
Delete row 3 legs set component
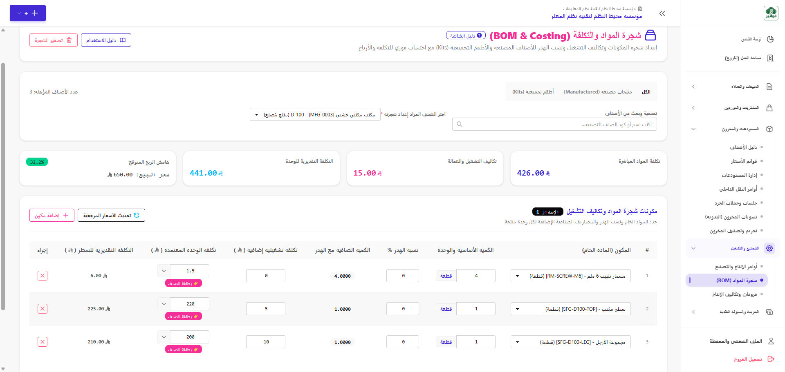coord(43,342)
